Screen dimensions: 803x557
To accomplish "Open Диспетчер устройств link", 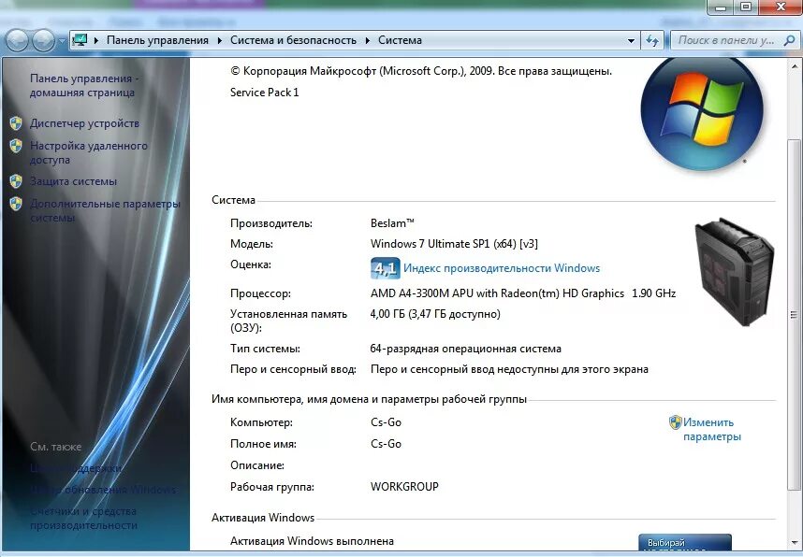I will [x=84, y=123].
